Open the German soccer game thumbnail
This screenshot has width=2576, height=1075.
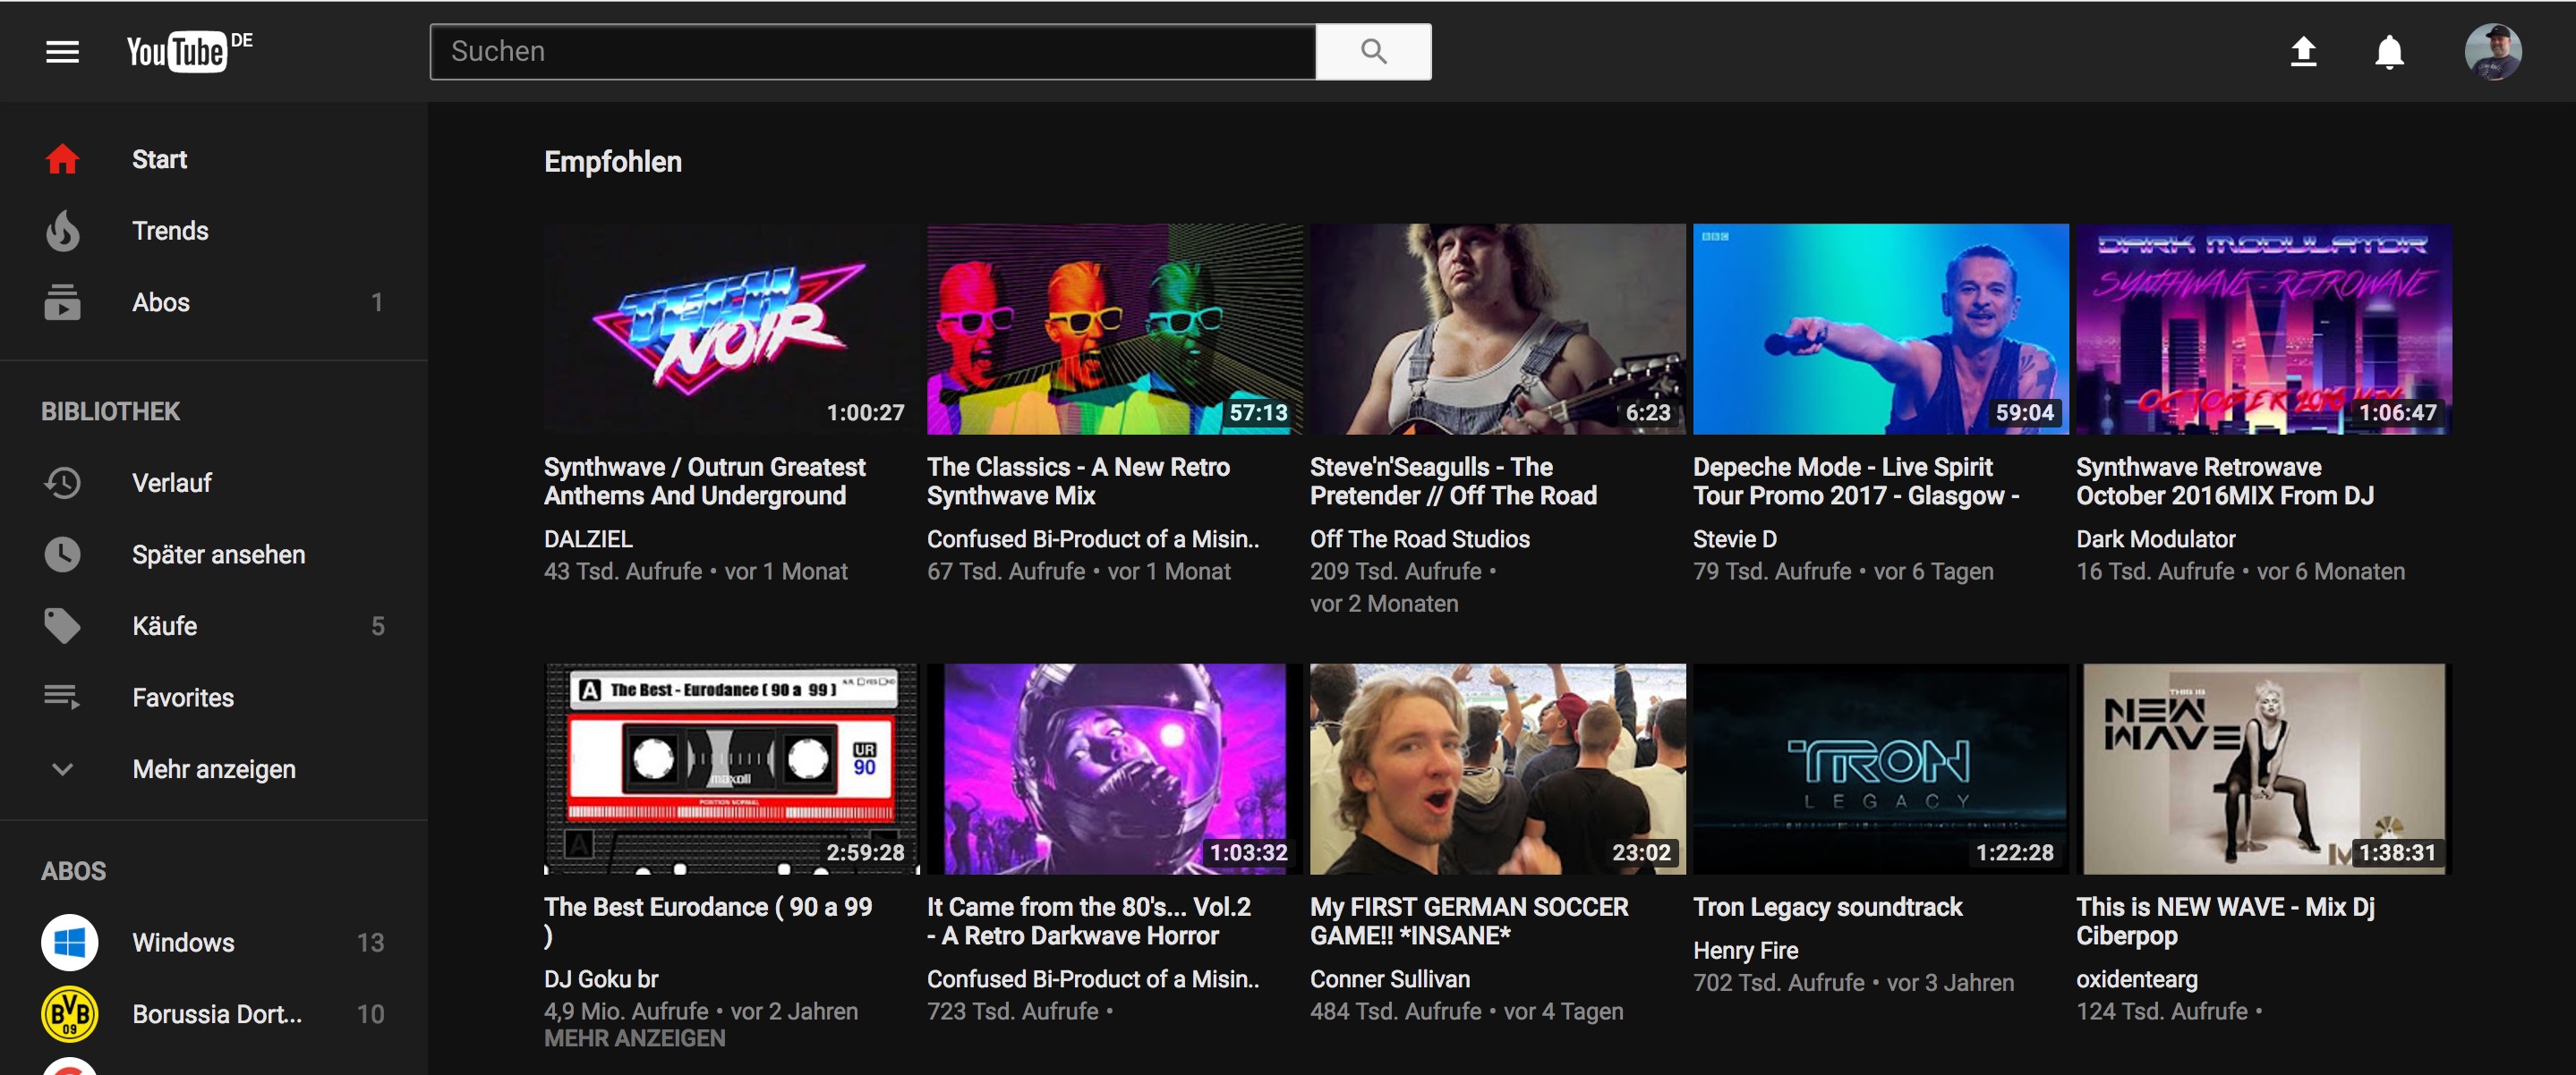pos(1497,768)
